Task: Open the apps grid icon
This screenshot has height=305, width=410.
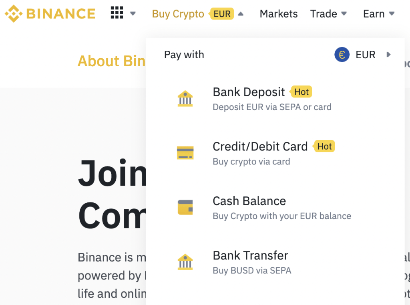Action: (x=117, y=13)
